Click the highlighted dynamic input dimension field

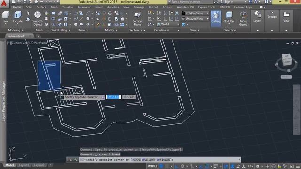pos(113,97)
